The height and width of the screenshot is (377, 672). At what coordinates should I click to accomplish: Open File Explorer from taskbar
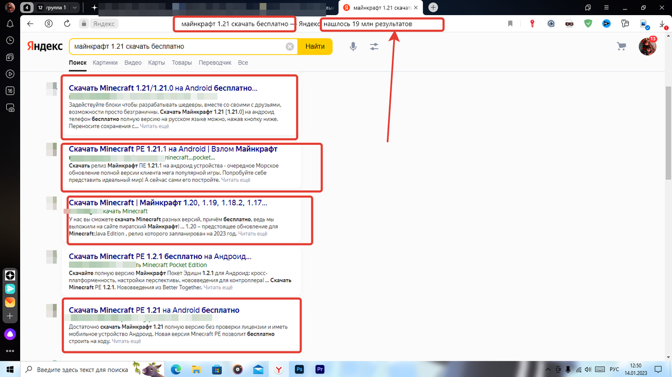coord(196,369)
